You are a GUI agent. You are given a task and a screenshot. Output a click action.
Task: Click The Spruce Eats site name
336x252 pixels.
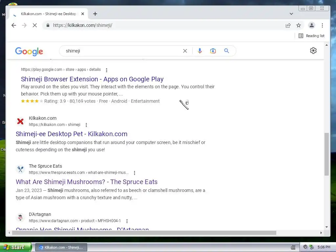coord(45,166)
